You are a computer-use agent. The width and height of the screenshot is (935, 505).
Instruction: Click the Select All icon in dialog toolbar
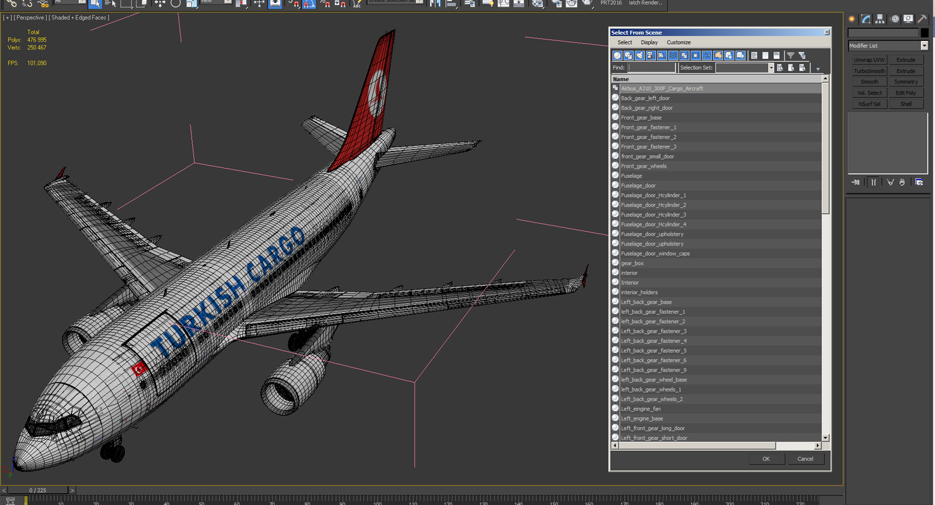click(x=754, y=56)
